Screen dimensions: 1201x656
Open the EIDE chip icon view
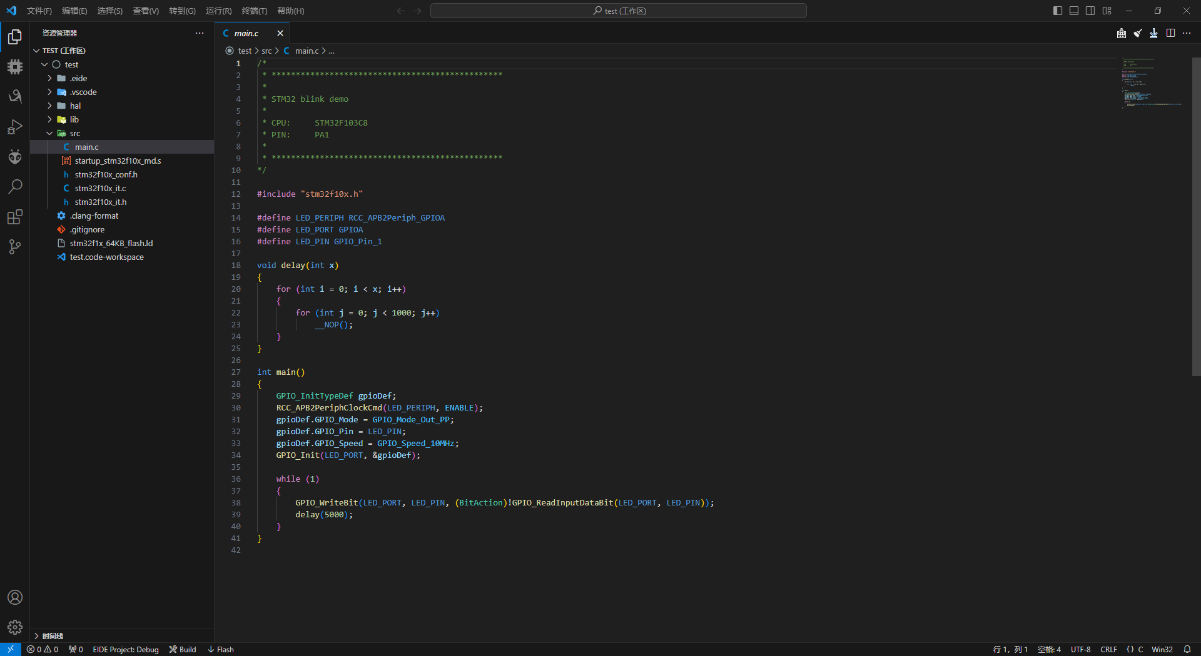tap(15, 67)
